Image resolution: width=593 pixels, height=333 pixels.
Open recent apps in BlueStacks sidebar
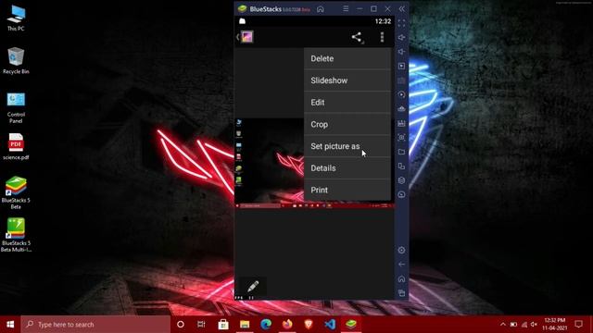point(401,293)
